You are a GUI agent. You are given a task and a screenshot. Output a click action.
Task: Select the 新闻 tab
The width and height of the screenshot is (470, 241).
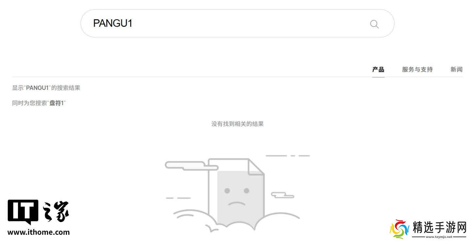tap(456, 70)
